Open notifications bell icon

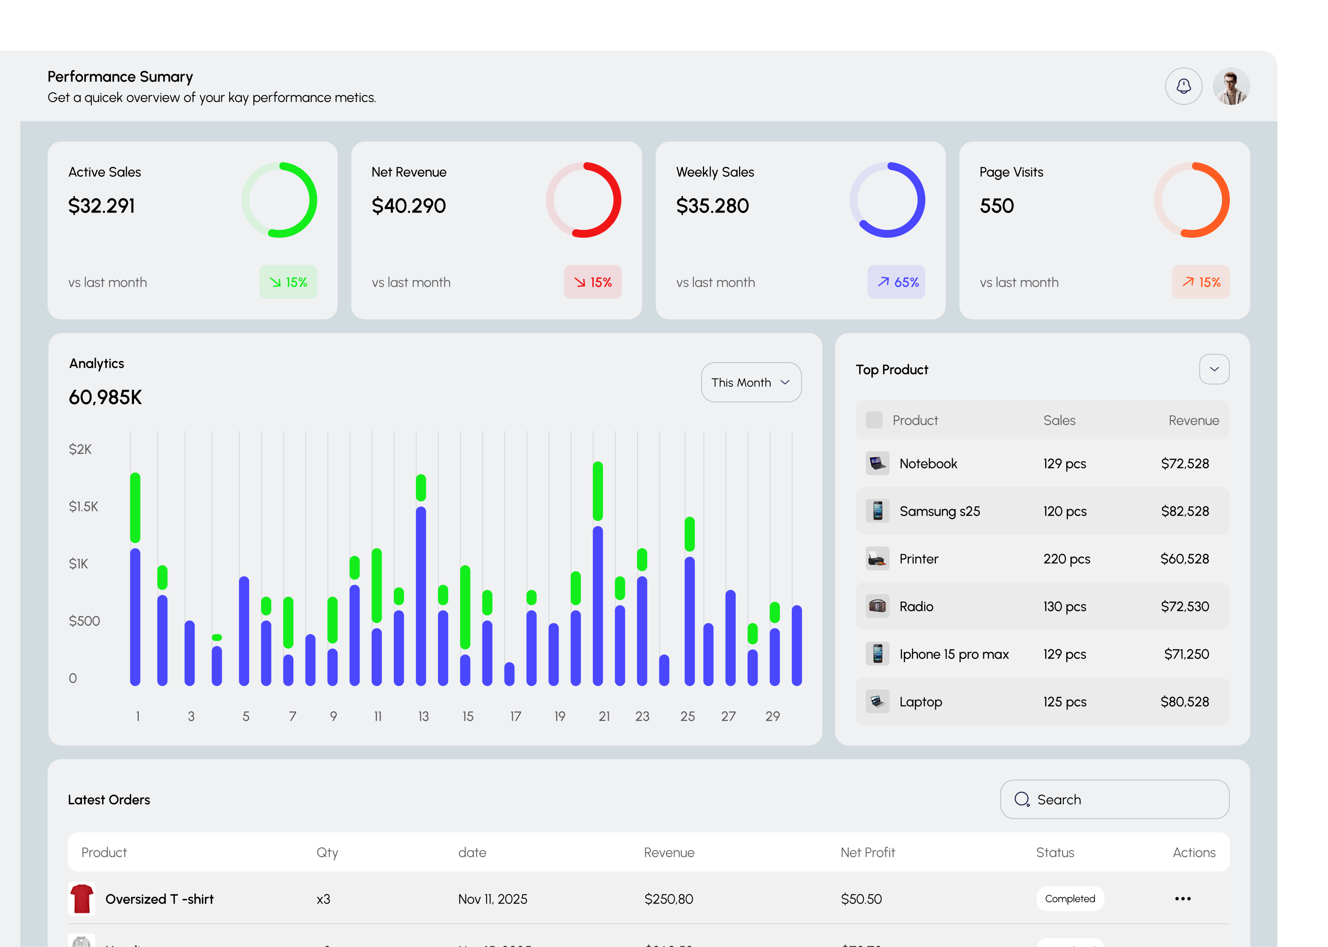[x=1183, y=86]
